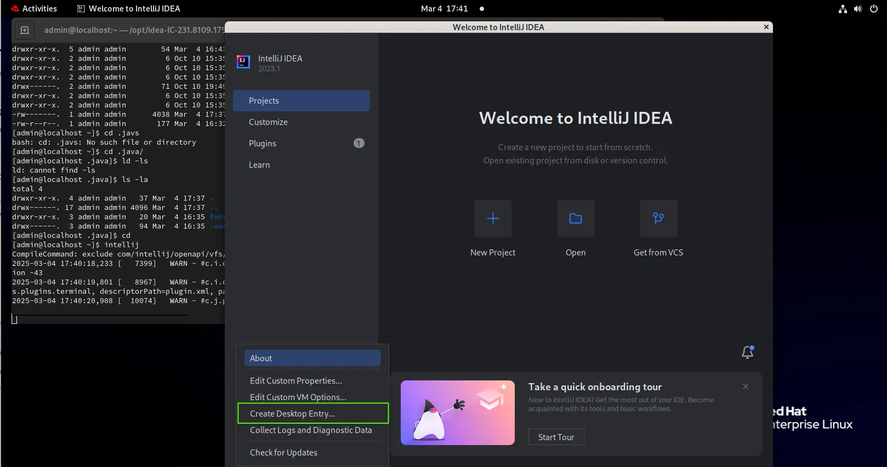Select the Projects tab

click(302, 101)
